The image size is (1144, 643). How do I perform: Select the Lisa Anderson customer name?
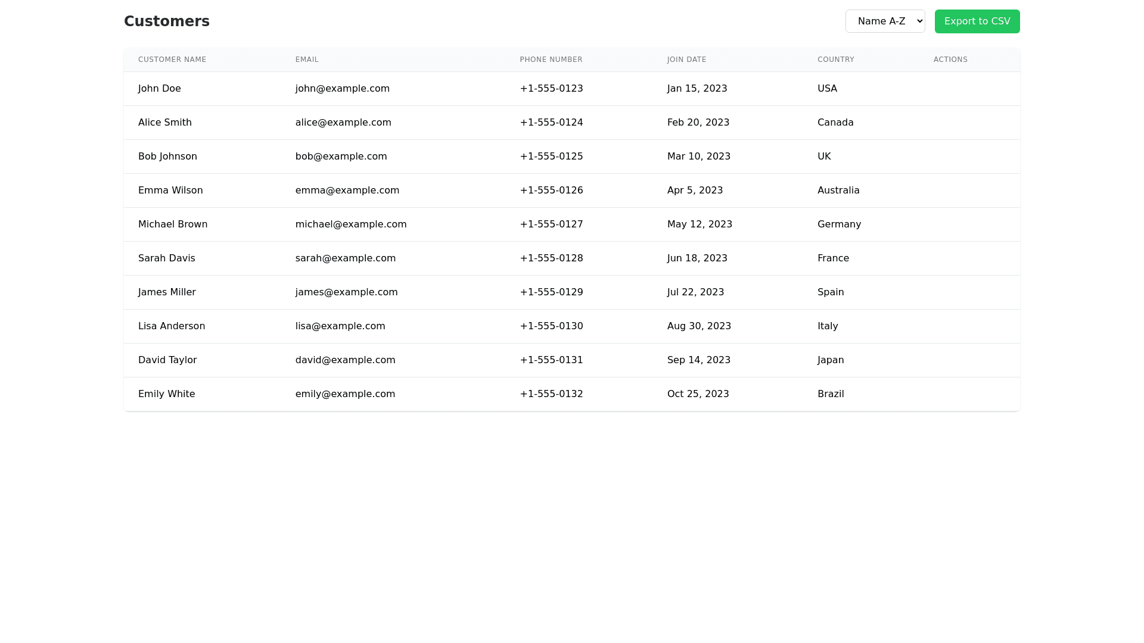(x=172, y=326)
